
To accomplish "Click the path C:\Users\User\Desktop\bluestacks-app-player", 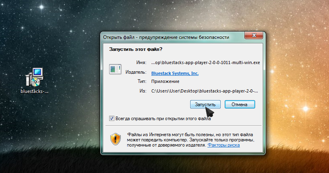I will [x=205, y=91].
